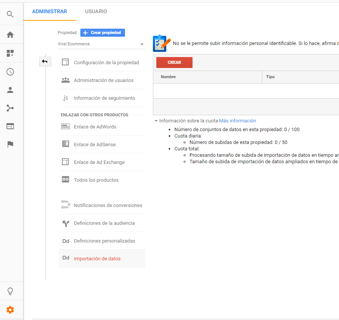The width and height of the screenshot is (339, 320).
Task: Click the .js tracking info icon
Action: (x=65, y=98)
